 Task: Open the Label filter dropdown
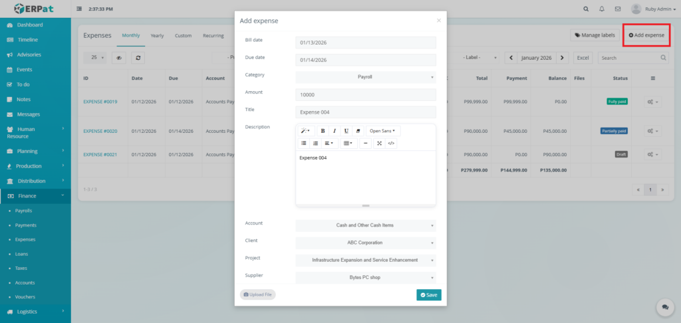point(477,58)
